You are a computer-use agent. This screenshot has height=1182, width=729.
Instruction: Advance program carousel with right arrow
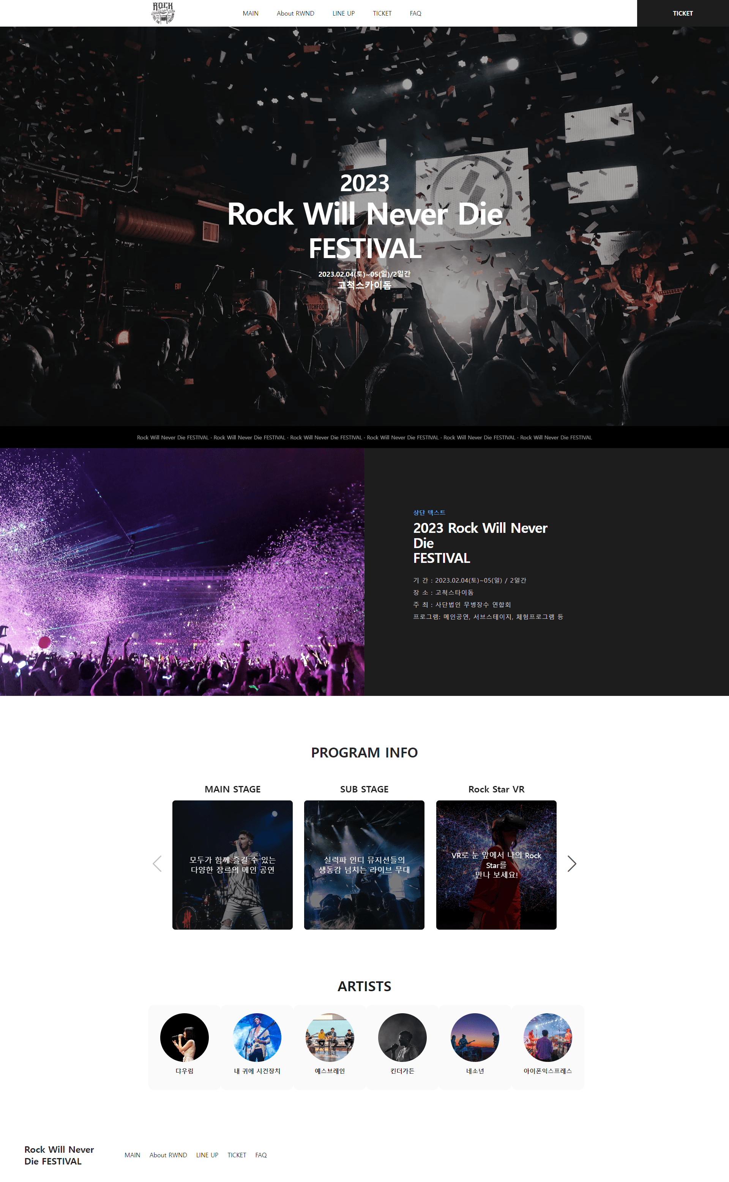pos(572,864)
